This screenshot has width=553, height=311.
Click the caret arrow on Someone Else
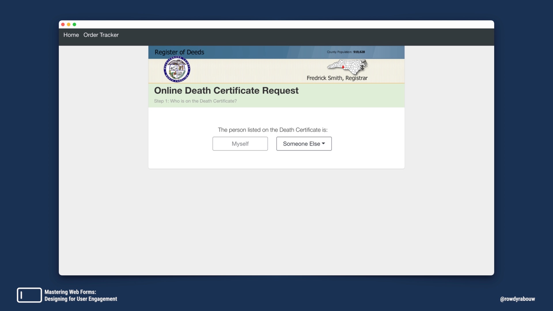point(323,143)
